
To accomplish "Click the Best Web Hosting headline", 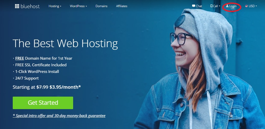I will pos(65,44).
